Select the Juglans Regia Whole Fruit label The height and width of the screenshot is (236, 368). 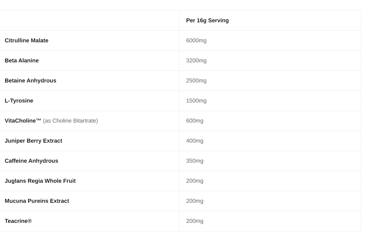(x=40, y=181)
